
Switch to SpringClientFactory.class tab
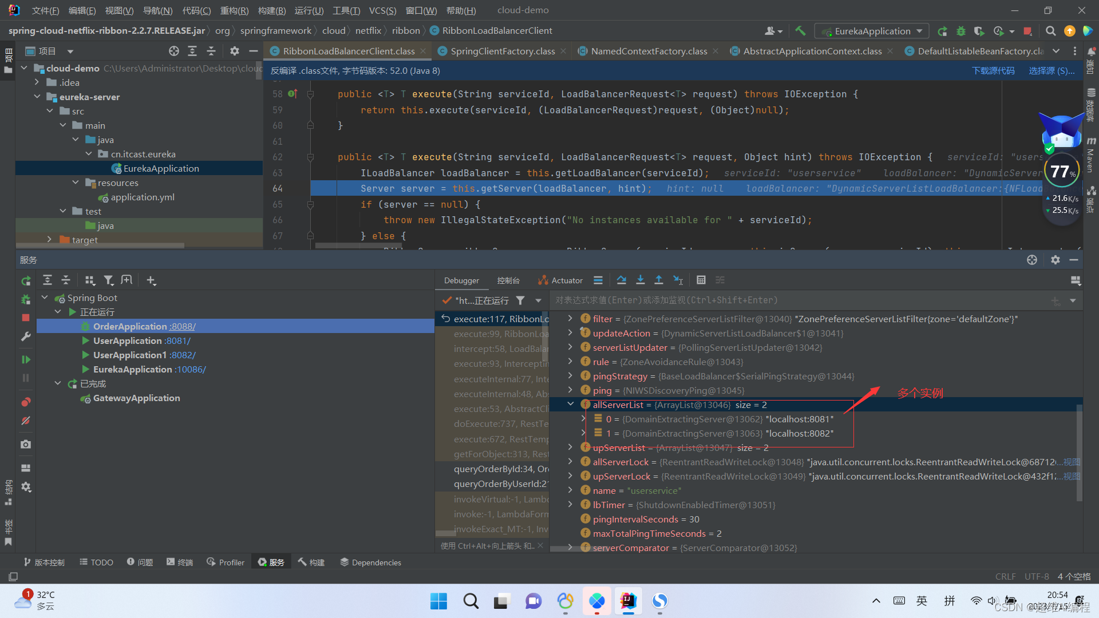coord(502,51)
